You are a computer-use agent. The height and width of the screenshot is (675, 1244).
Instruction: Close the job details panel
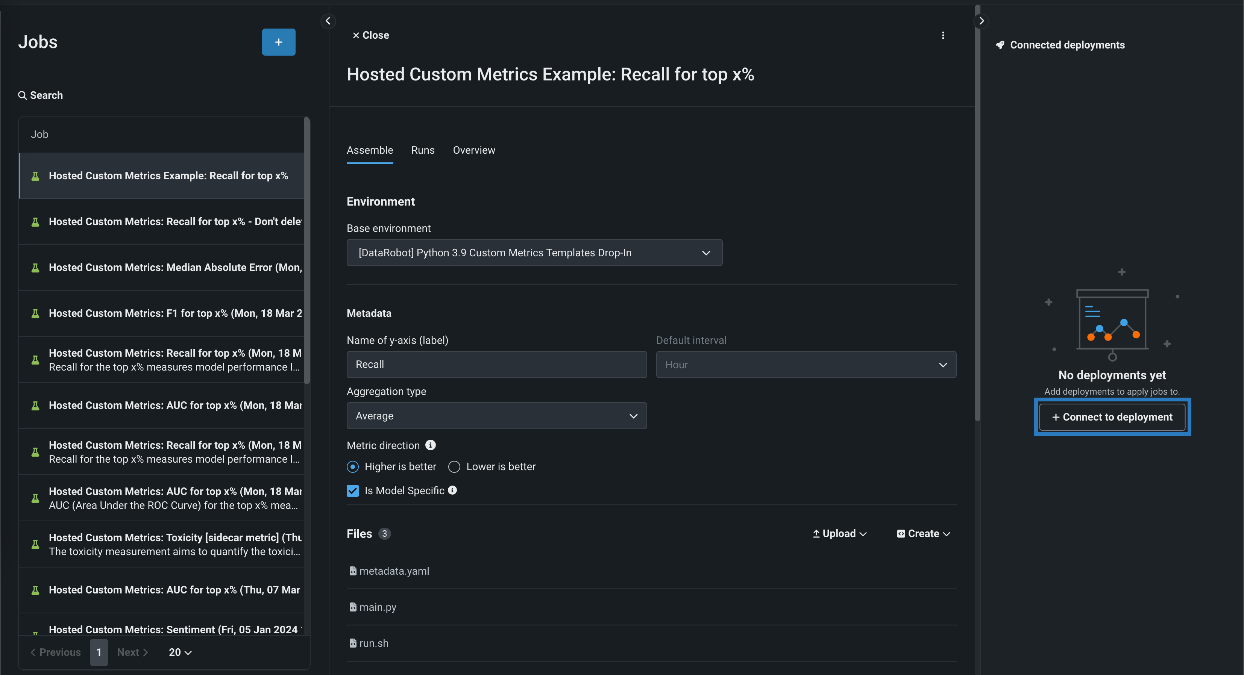coord(370,35)
